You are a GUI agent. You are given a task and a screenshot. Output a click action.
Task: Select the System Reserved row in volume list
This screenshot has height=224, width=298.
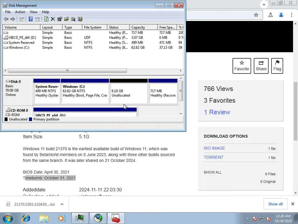pos(93,43)
